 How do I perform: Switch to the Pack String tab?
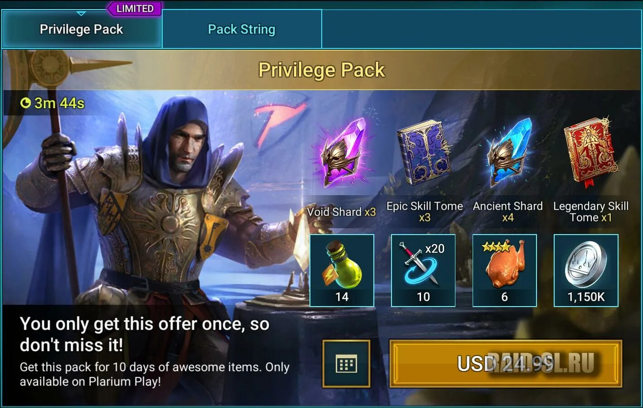[242, 29]
